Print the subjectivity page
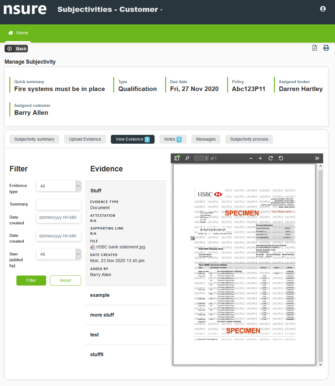Screen dimensions: 335x386 [x=326, y=48]
